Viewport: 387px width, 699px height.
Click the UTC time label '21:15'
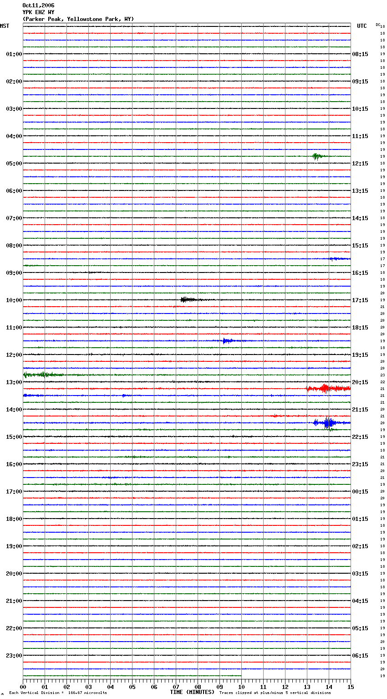coord(360,410)
